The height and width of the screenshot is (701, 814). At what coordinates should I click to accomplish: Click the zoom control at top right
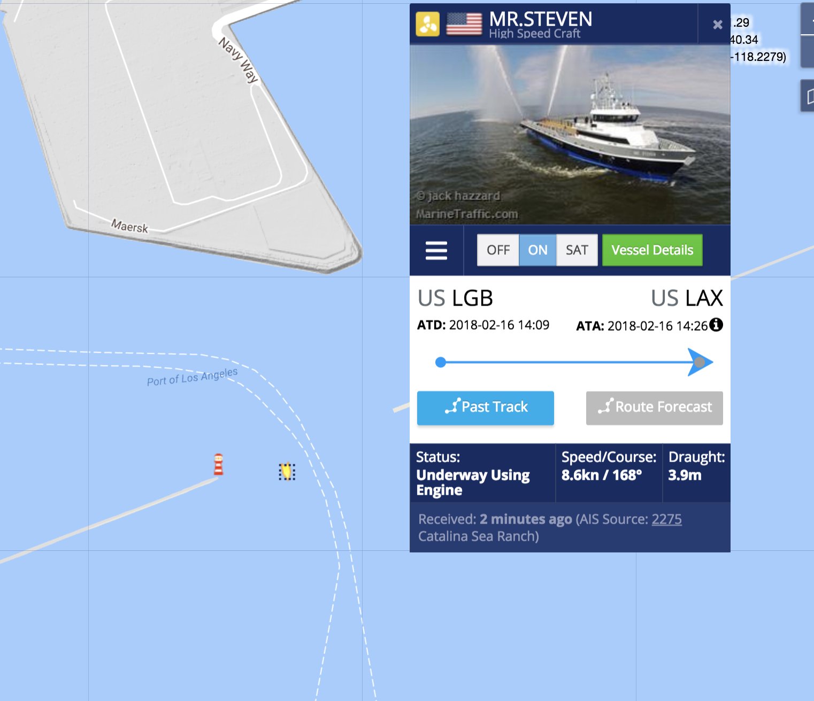pos(808,20)
